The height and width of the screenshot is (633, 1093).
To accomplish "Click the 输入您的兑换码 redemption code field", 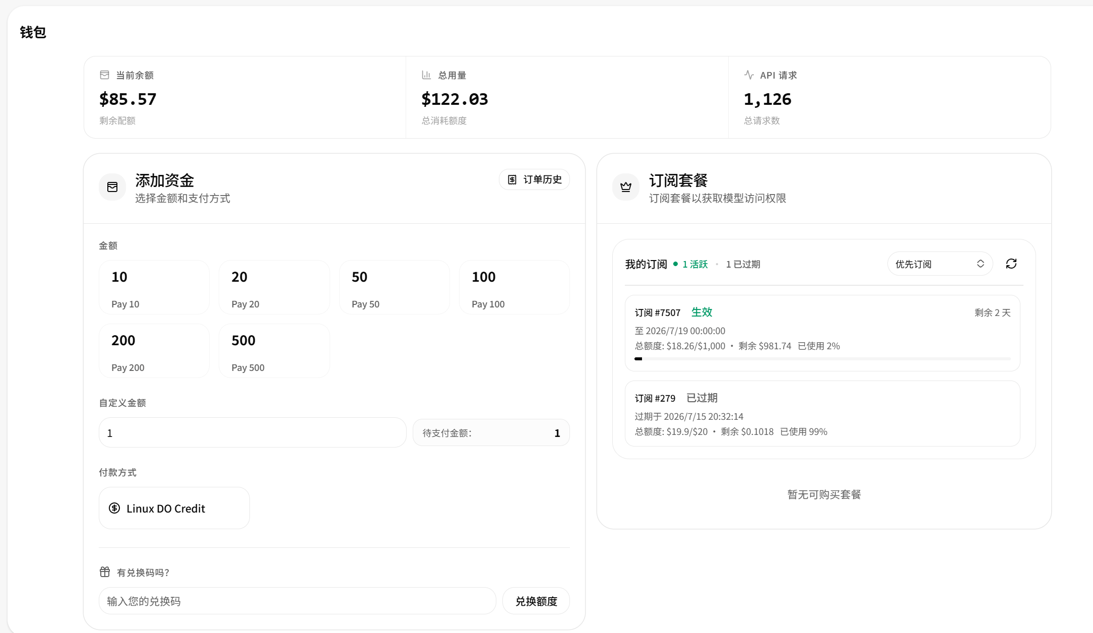I will click(x=297, y=601).
